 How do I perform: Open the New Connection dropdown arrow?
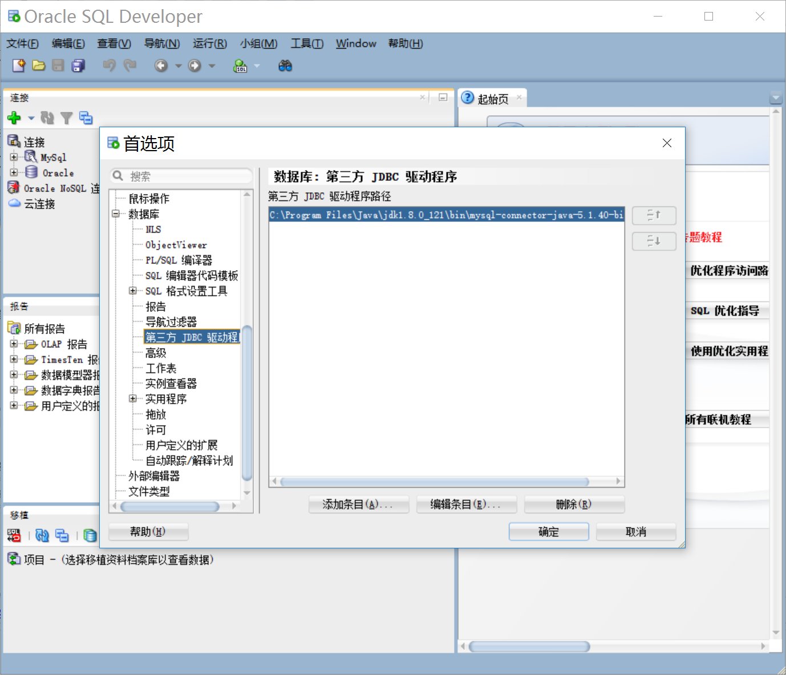(31, 118)
